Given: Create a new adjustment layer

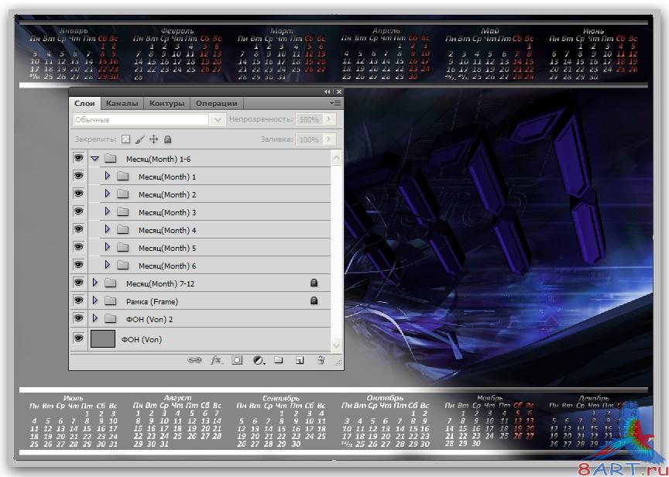Looking at the screenshot, I should pos(259,360).
